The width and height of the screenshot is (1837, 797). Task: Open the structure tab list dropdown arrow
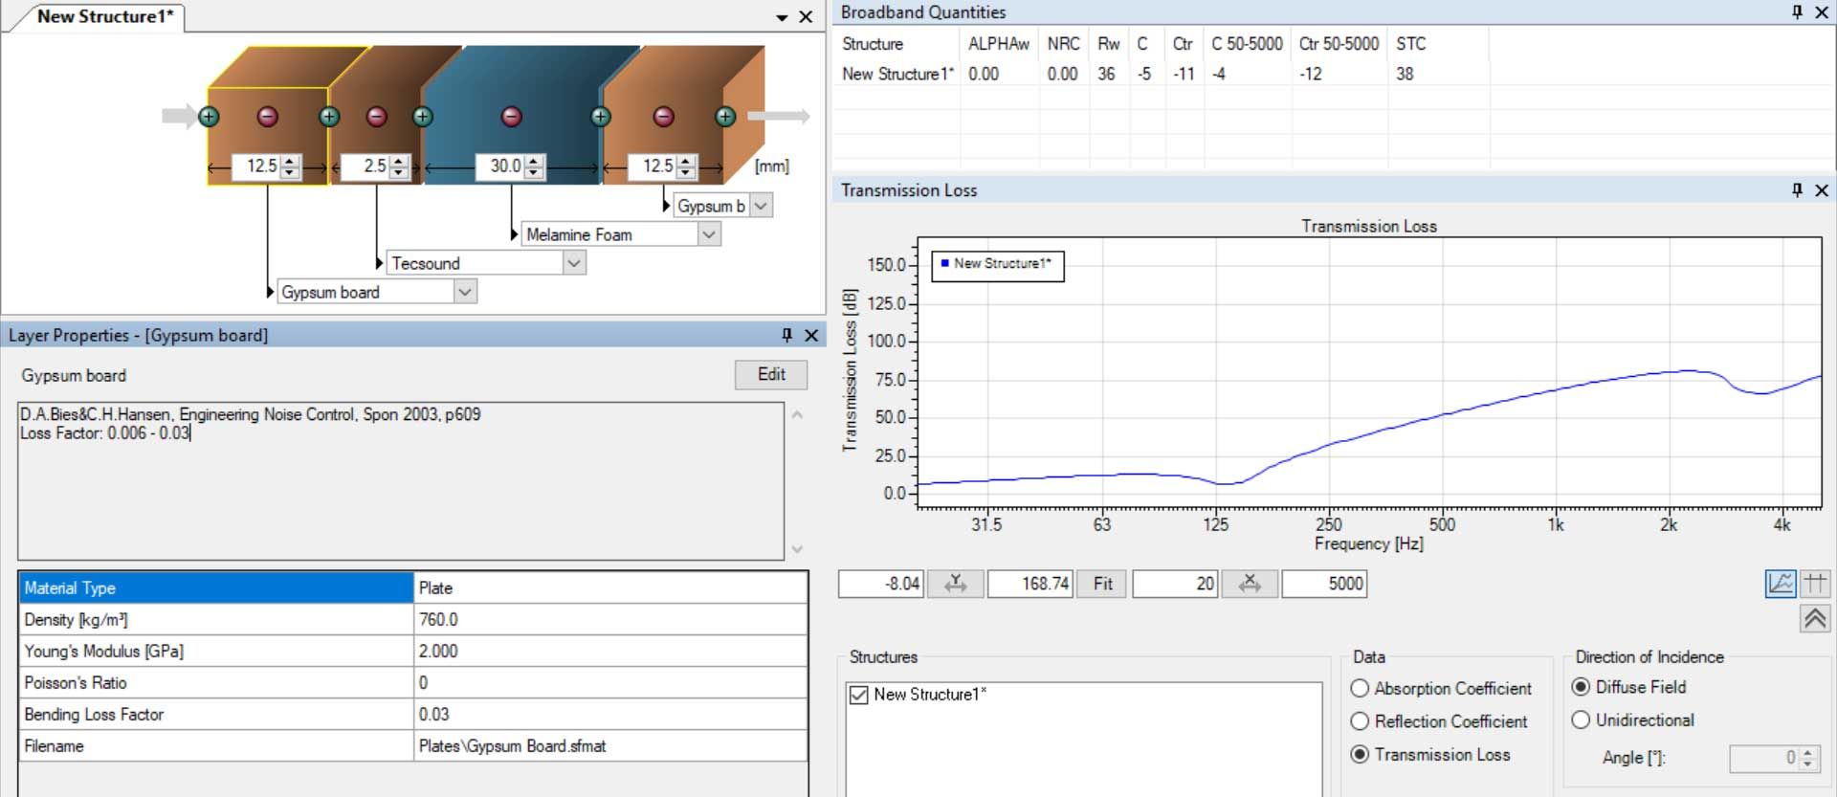pyautogui.click(x=782, y=17)
